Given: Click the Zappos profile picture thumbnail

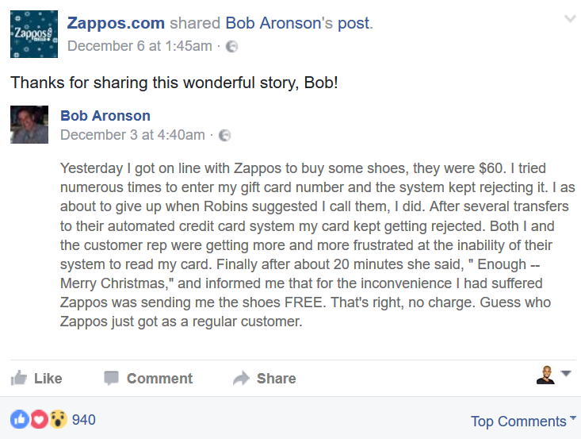Looking at the screenshot, I should tap(34, 34).
